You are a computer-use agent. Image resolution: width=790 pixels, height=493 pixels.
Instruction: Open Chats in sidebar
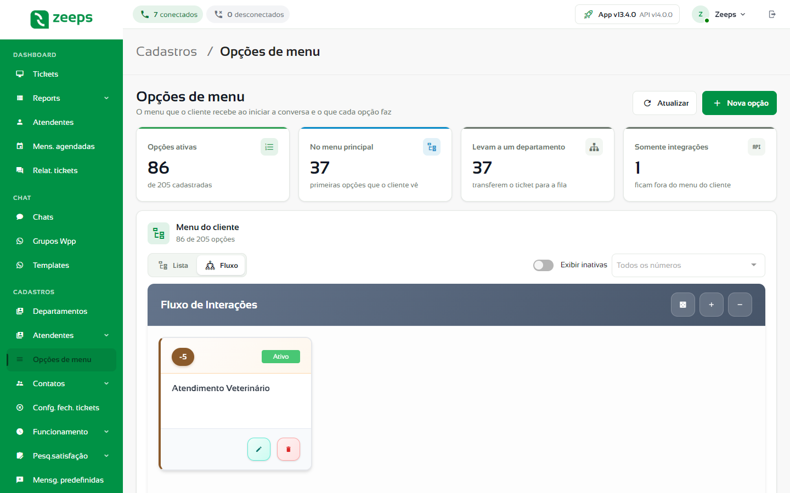[61, 217]
